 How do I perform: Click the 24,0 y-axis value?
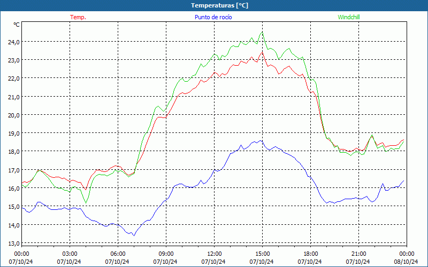point(14,42)
